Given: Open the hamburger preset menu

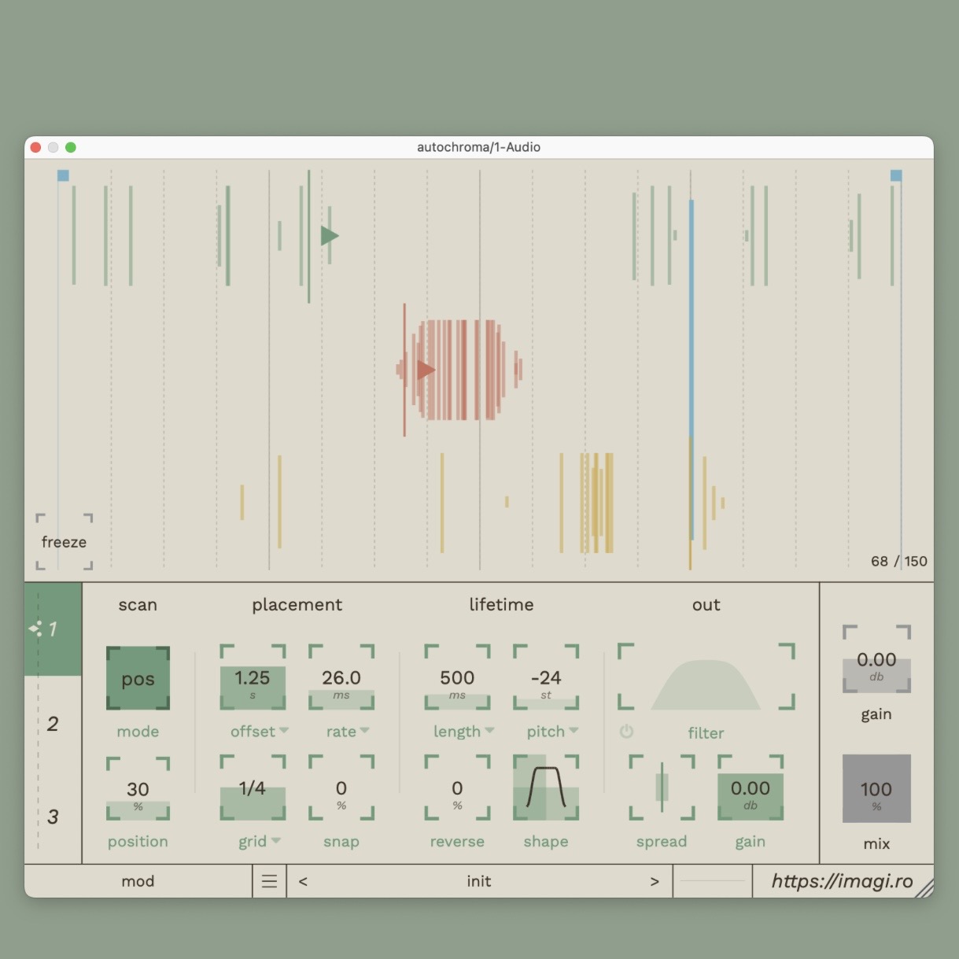Looking at the screenshot, I should pos(269,881).
